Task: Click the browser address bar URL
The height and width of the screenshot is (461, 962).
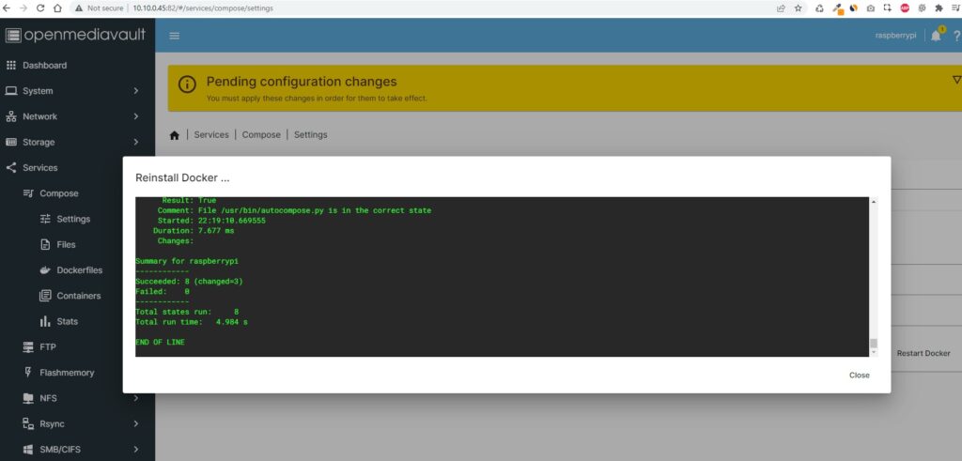Action: [x=203, y=8]
